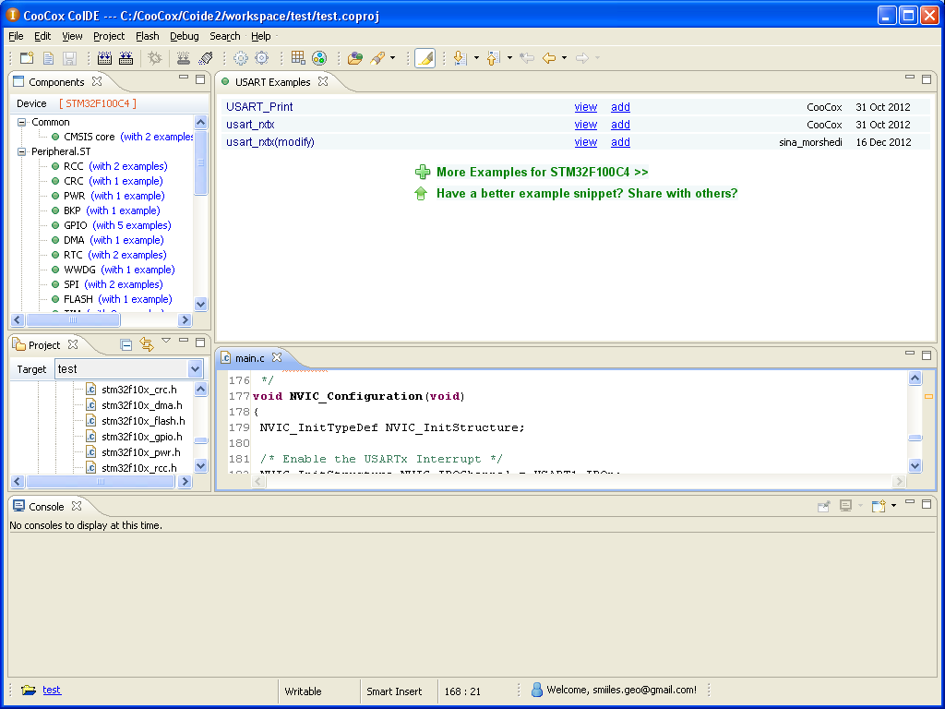Click the green dot beside SPI
945x709 pixels.
(55, 284)
